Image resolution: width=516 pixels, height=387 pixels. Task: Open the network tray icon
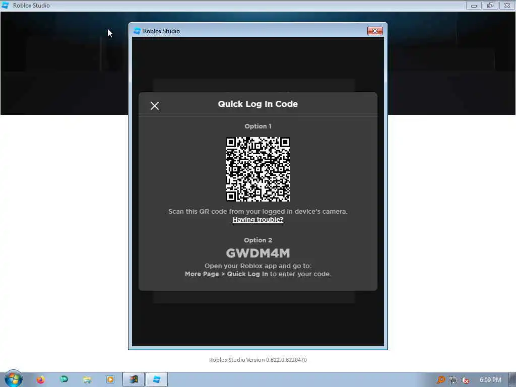click(453, 380)
